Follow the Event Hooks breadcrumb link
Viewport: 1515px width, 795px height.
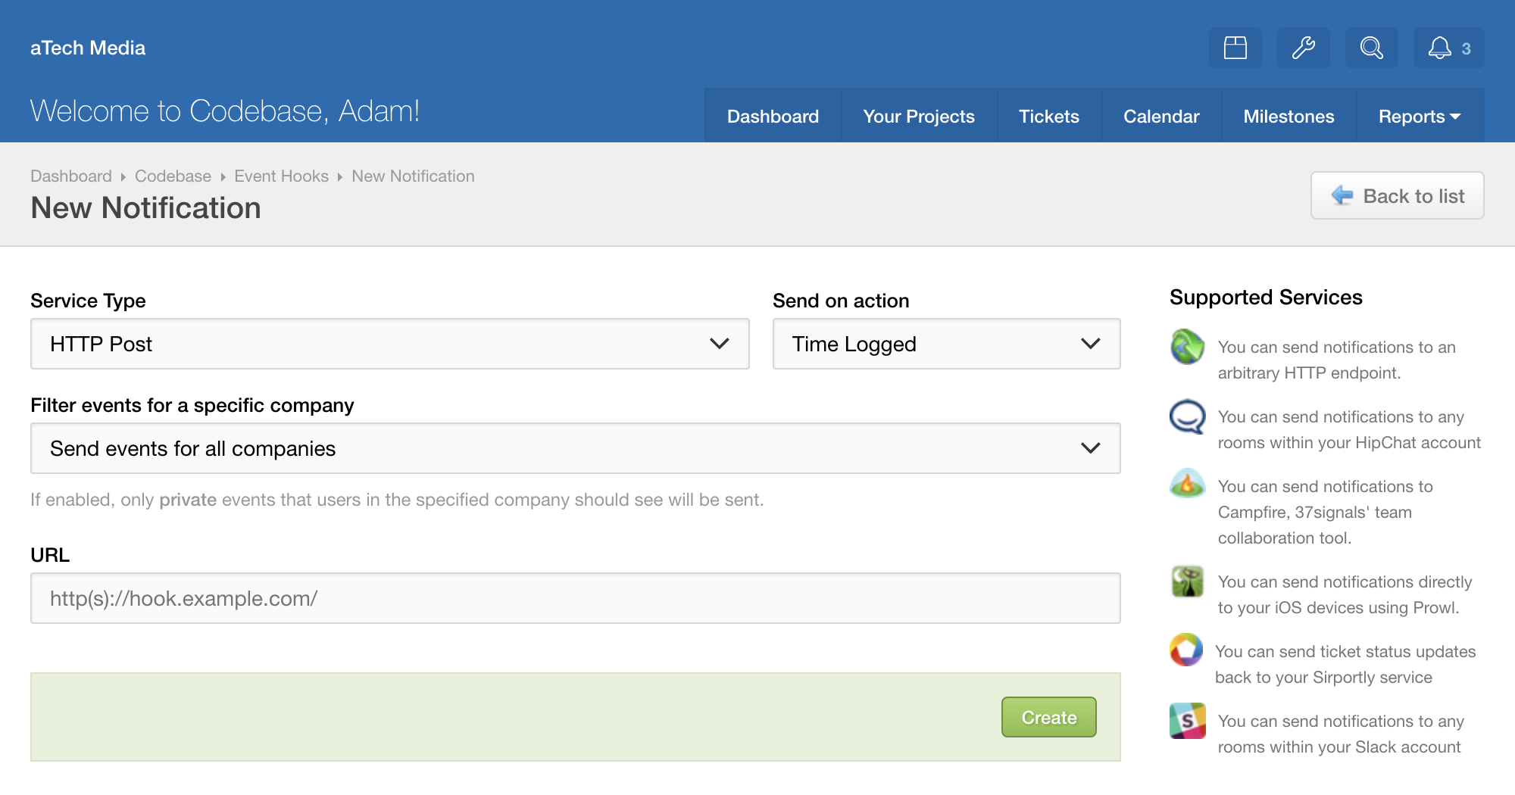click(281, 176)
